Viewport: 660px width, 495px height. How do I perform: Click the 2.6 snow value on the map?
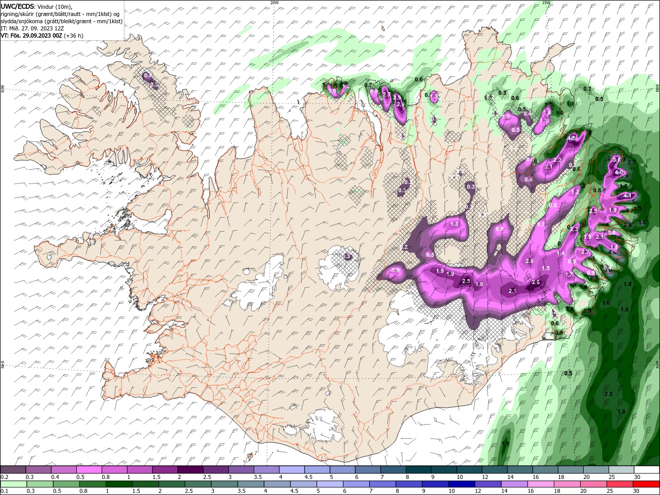[x=536, y=282]
